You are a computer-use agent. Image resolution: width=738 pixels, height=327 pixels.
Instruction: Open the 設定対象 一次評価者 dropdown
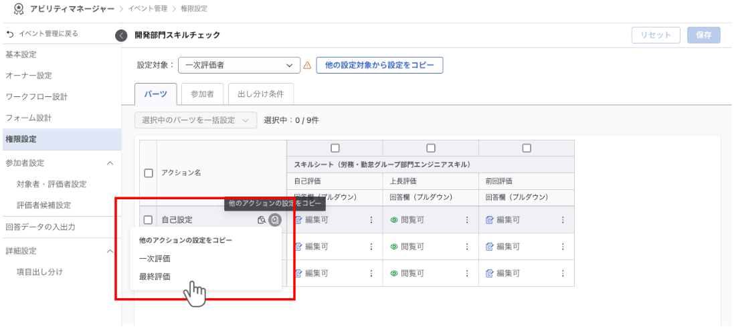pos(239,66)
